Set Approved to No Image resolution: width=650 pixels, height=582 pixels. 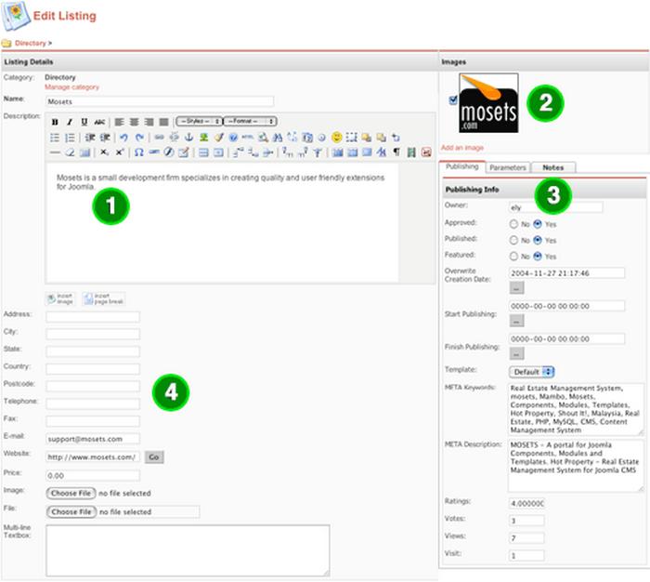pyautogui.click(x=513, y=223)
